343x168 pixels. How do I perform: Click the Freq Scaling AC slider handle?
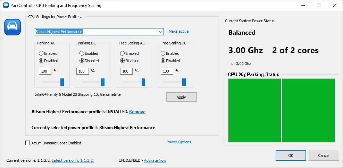tap(143, 82)
